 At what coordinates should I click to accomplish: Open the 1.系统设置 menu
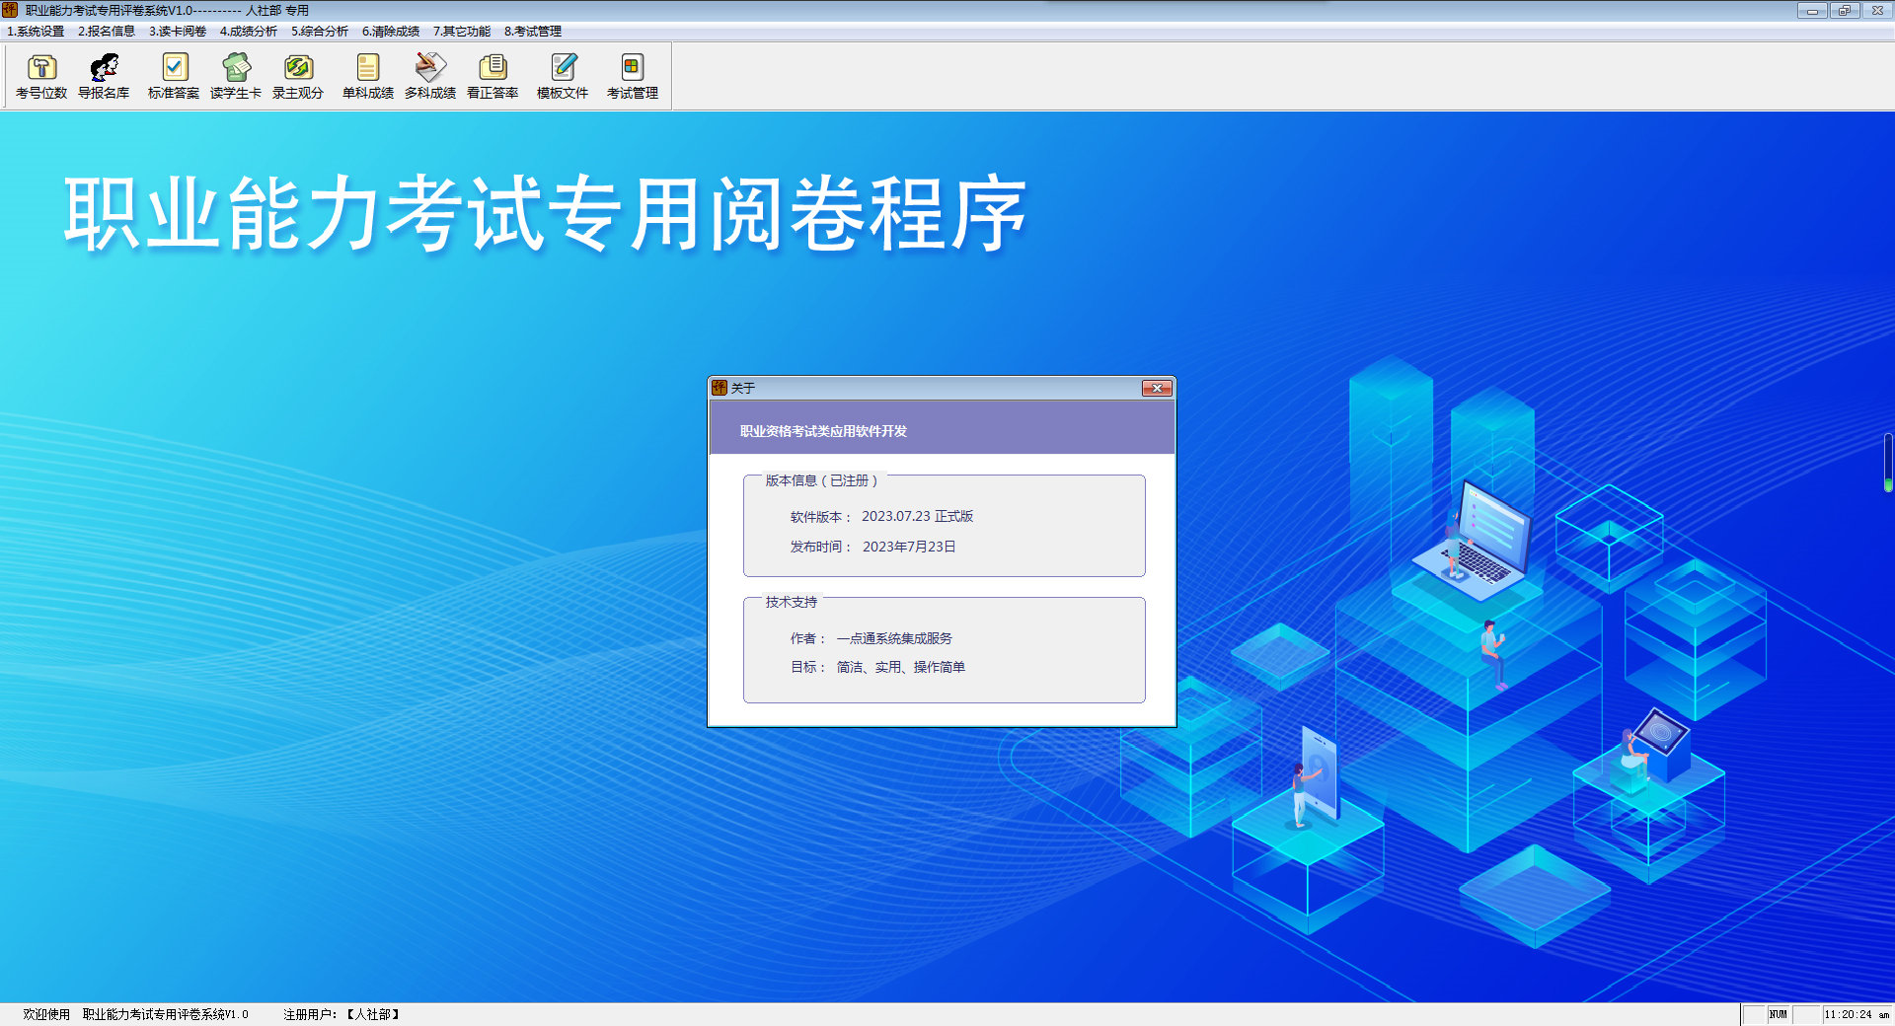coord(36,32)
